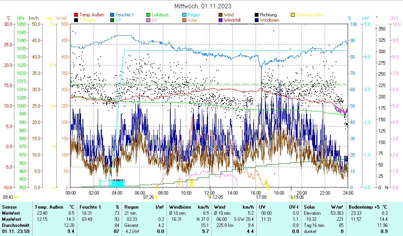Click the green Luftdruck legend swatch

pyautogui.click(x=148, y=15)
